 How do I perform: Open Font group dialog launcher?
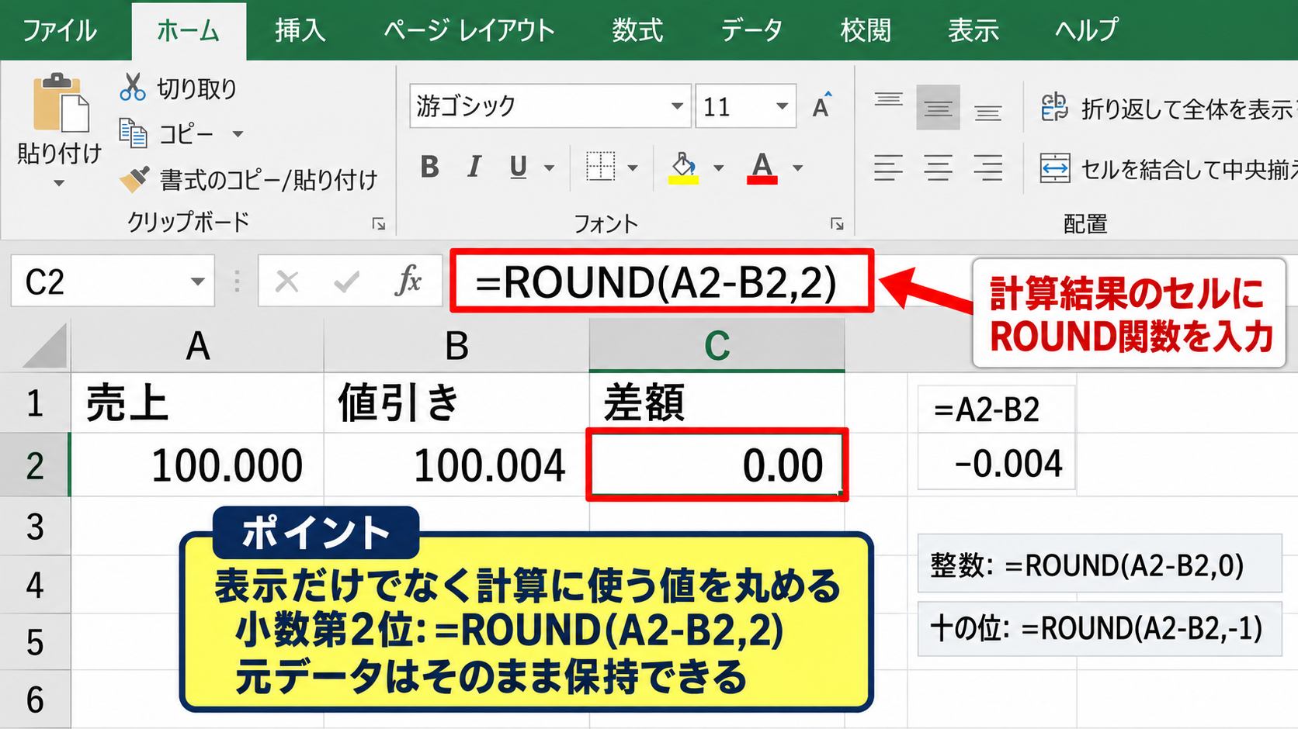[x=837, y=224]
